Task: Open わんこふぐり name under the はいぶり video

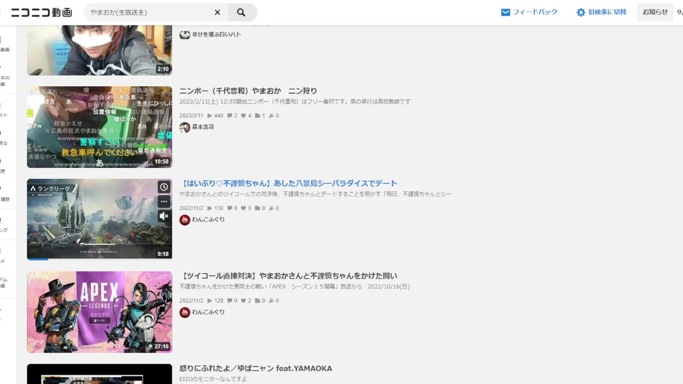Action: (x=208, y=220)
